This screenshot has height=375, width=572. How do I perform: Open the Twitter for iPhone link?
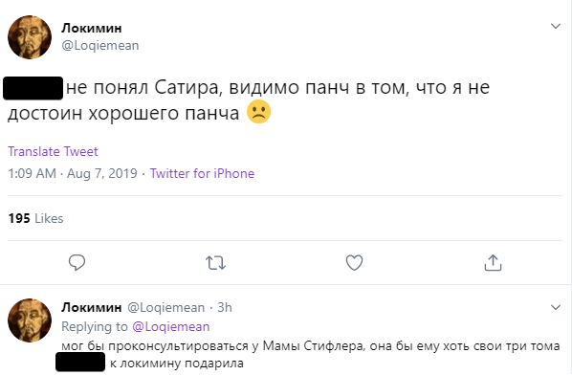[202, 173]
